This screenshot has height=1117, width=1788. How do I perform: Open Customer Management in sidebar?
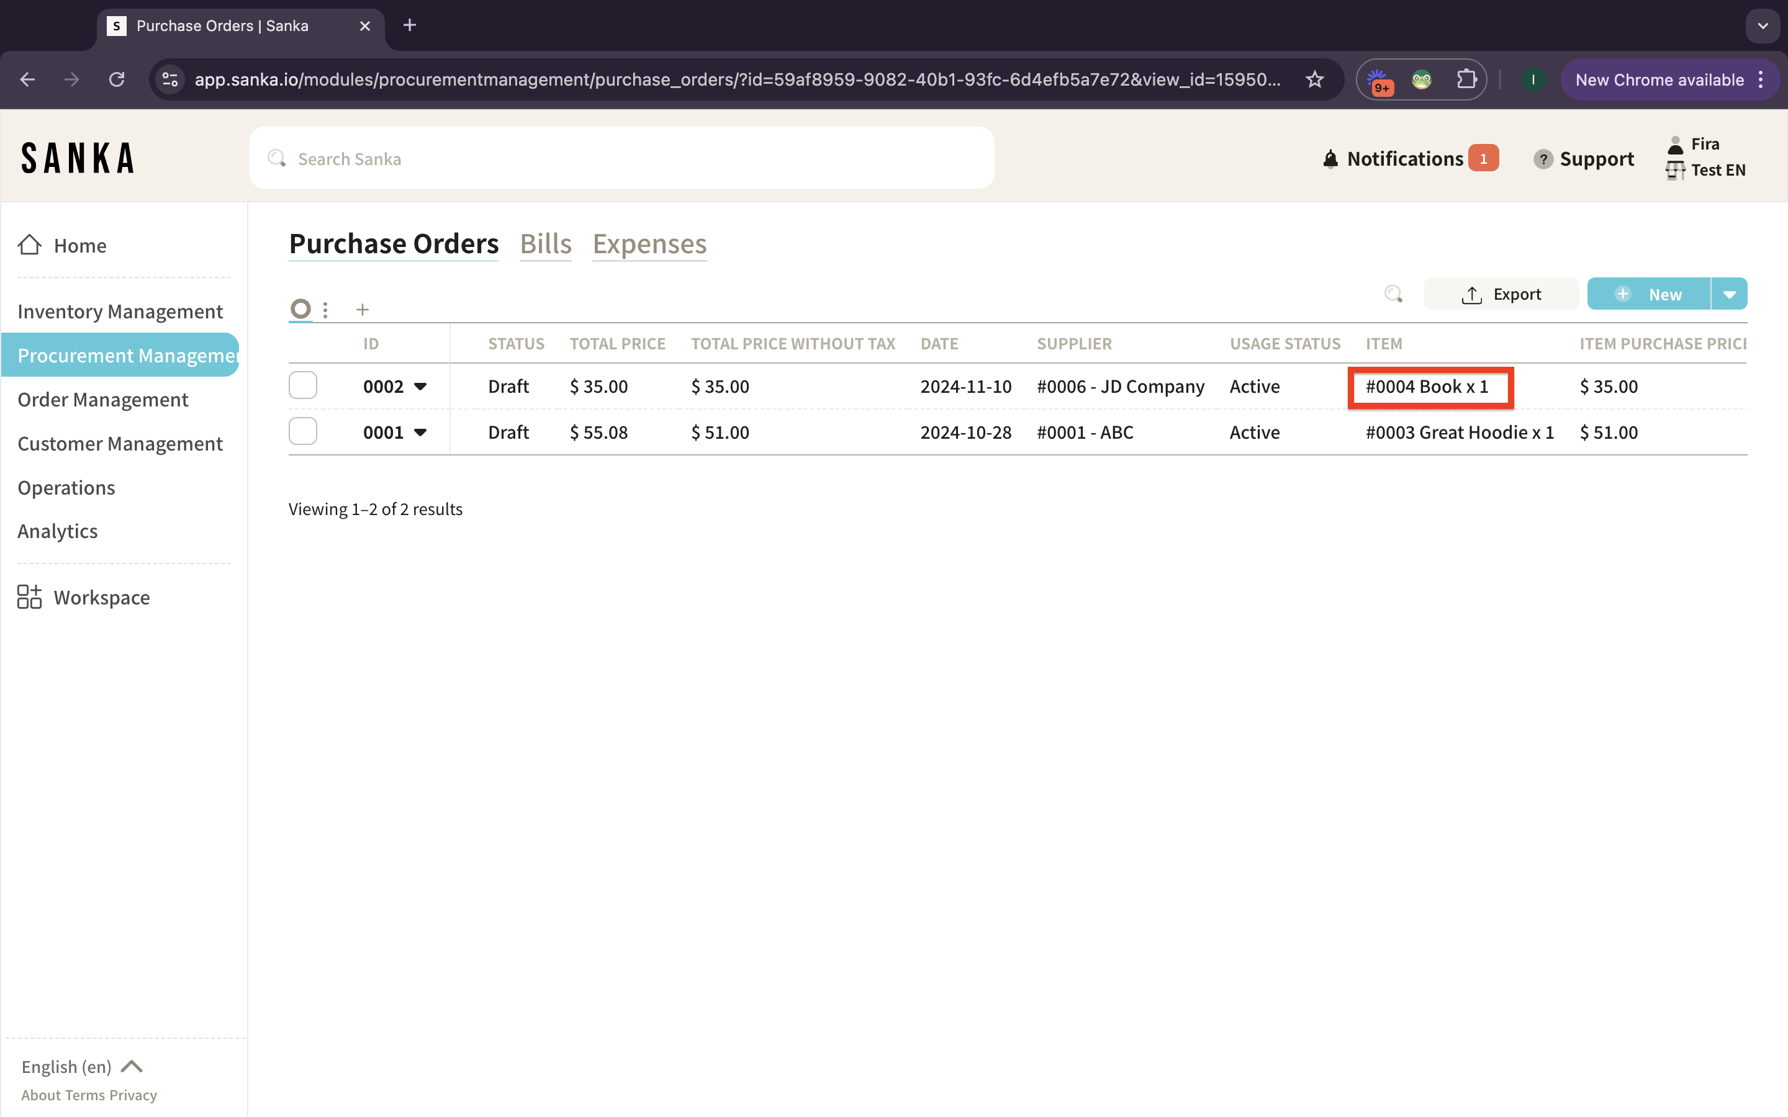point(120,444)
